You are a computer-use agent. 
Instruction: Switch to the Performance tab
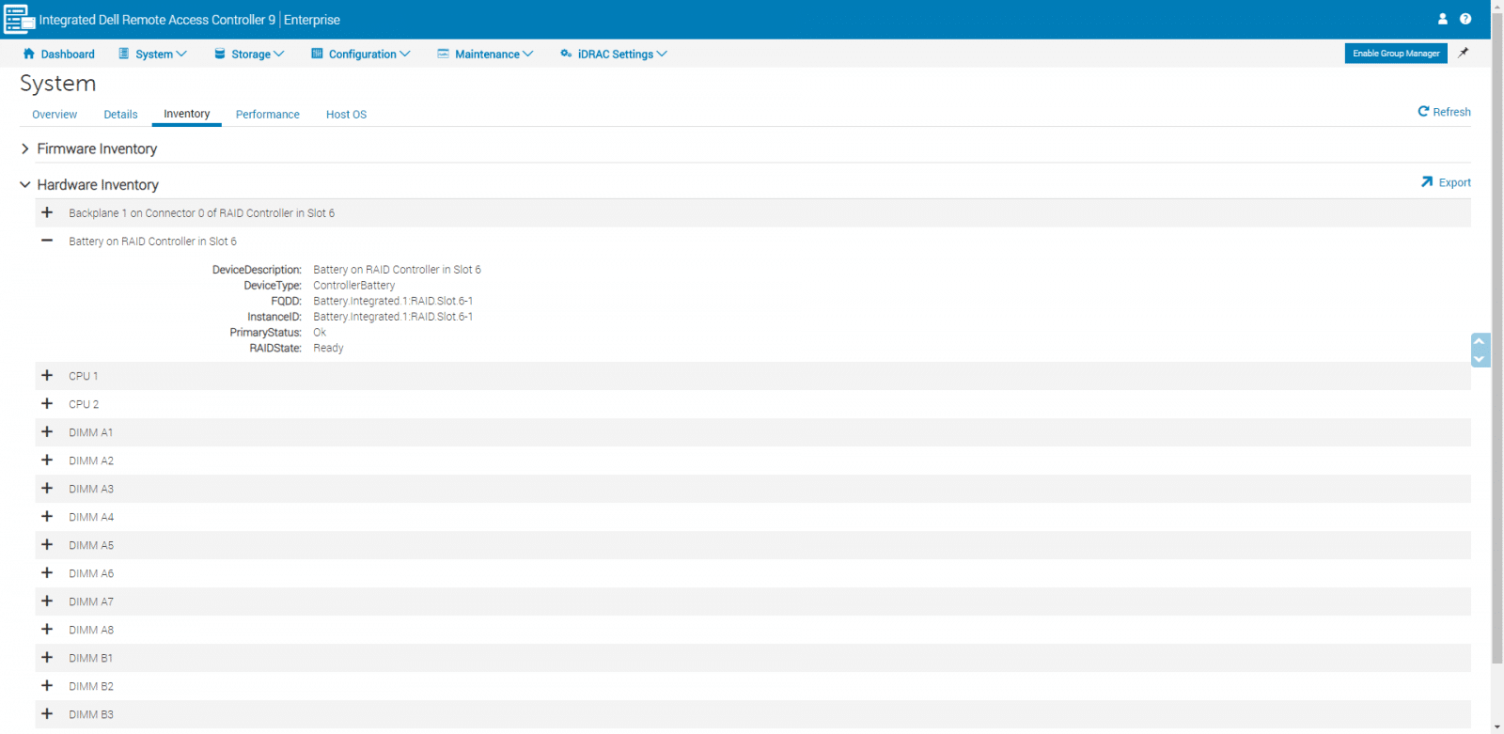[x=268, y=115]
